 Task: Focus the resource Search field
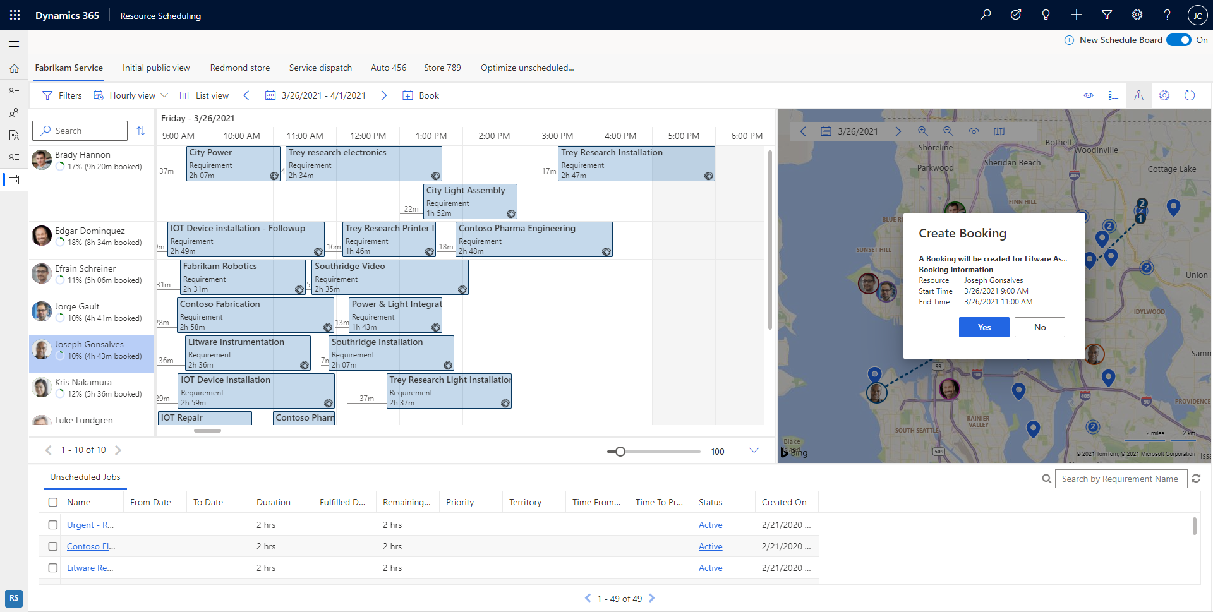pyautogui.click(x=80, y=131)
